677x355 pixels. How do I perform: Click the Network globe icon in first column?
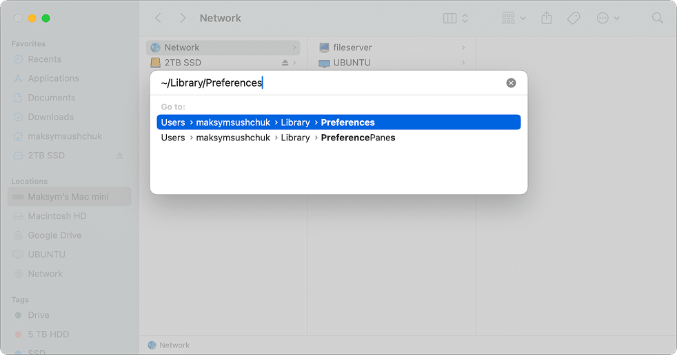(155, 47)
